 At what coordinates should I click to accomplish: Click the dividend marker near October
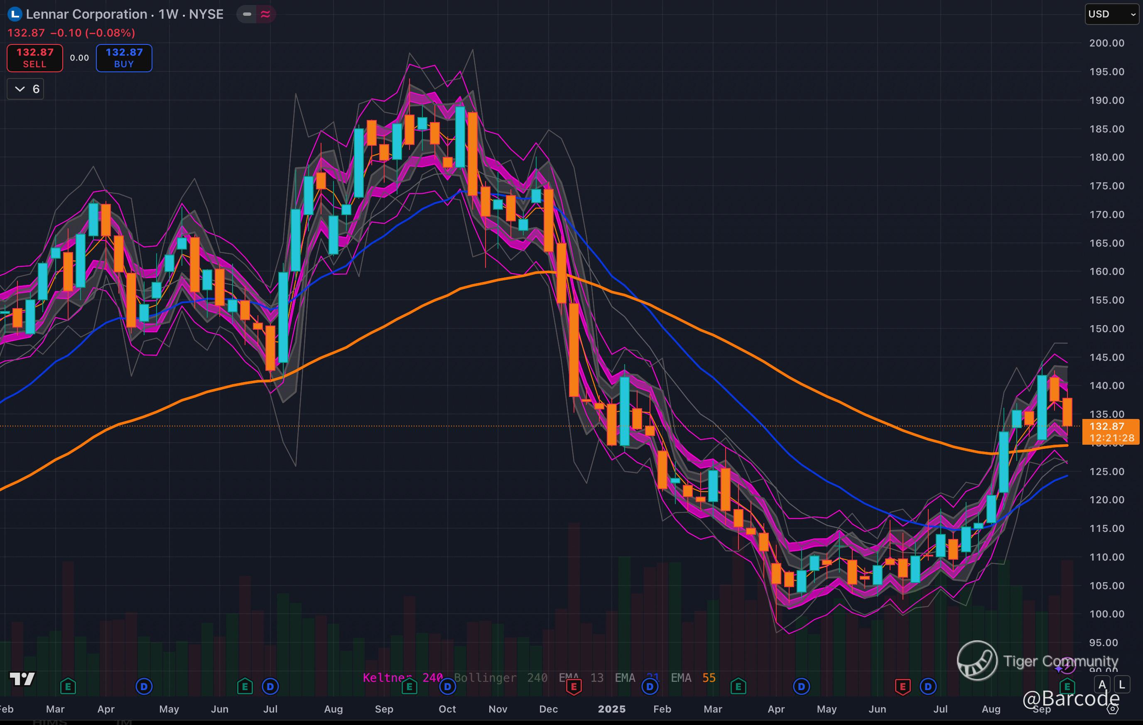[x=447, y=686]
